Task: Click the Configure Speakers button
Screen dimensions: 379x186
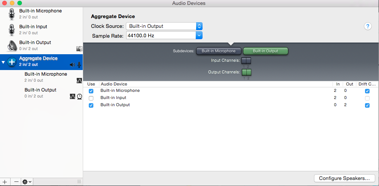Action: [345, 178]
